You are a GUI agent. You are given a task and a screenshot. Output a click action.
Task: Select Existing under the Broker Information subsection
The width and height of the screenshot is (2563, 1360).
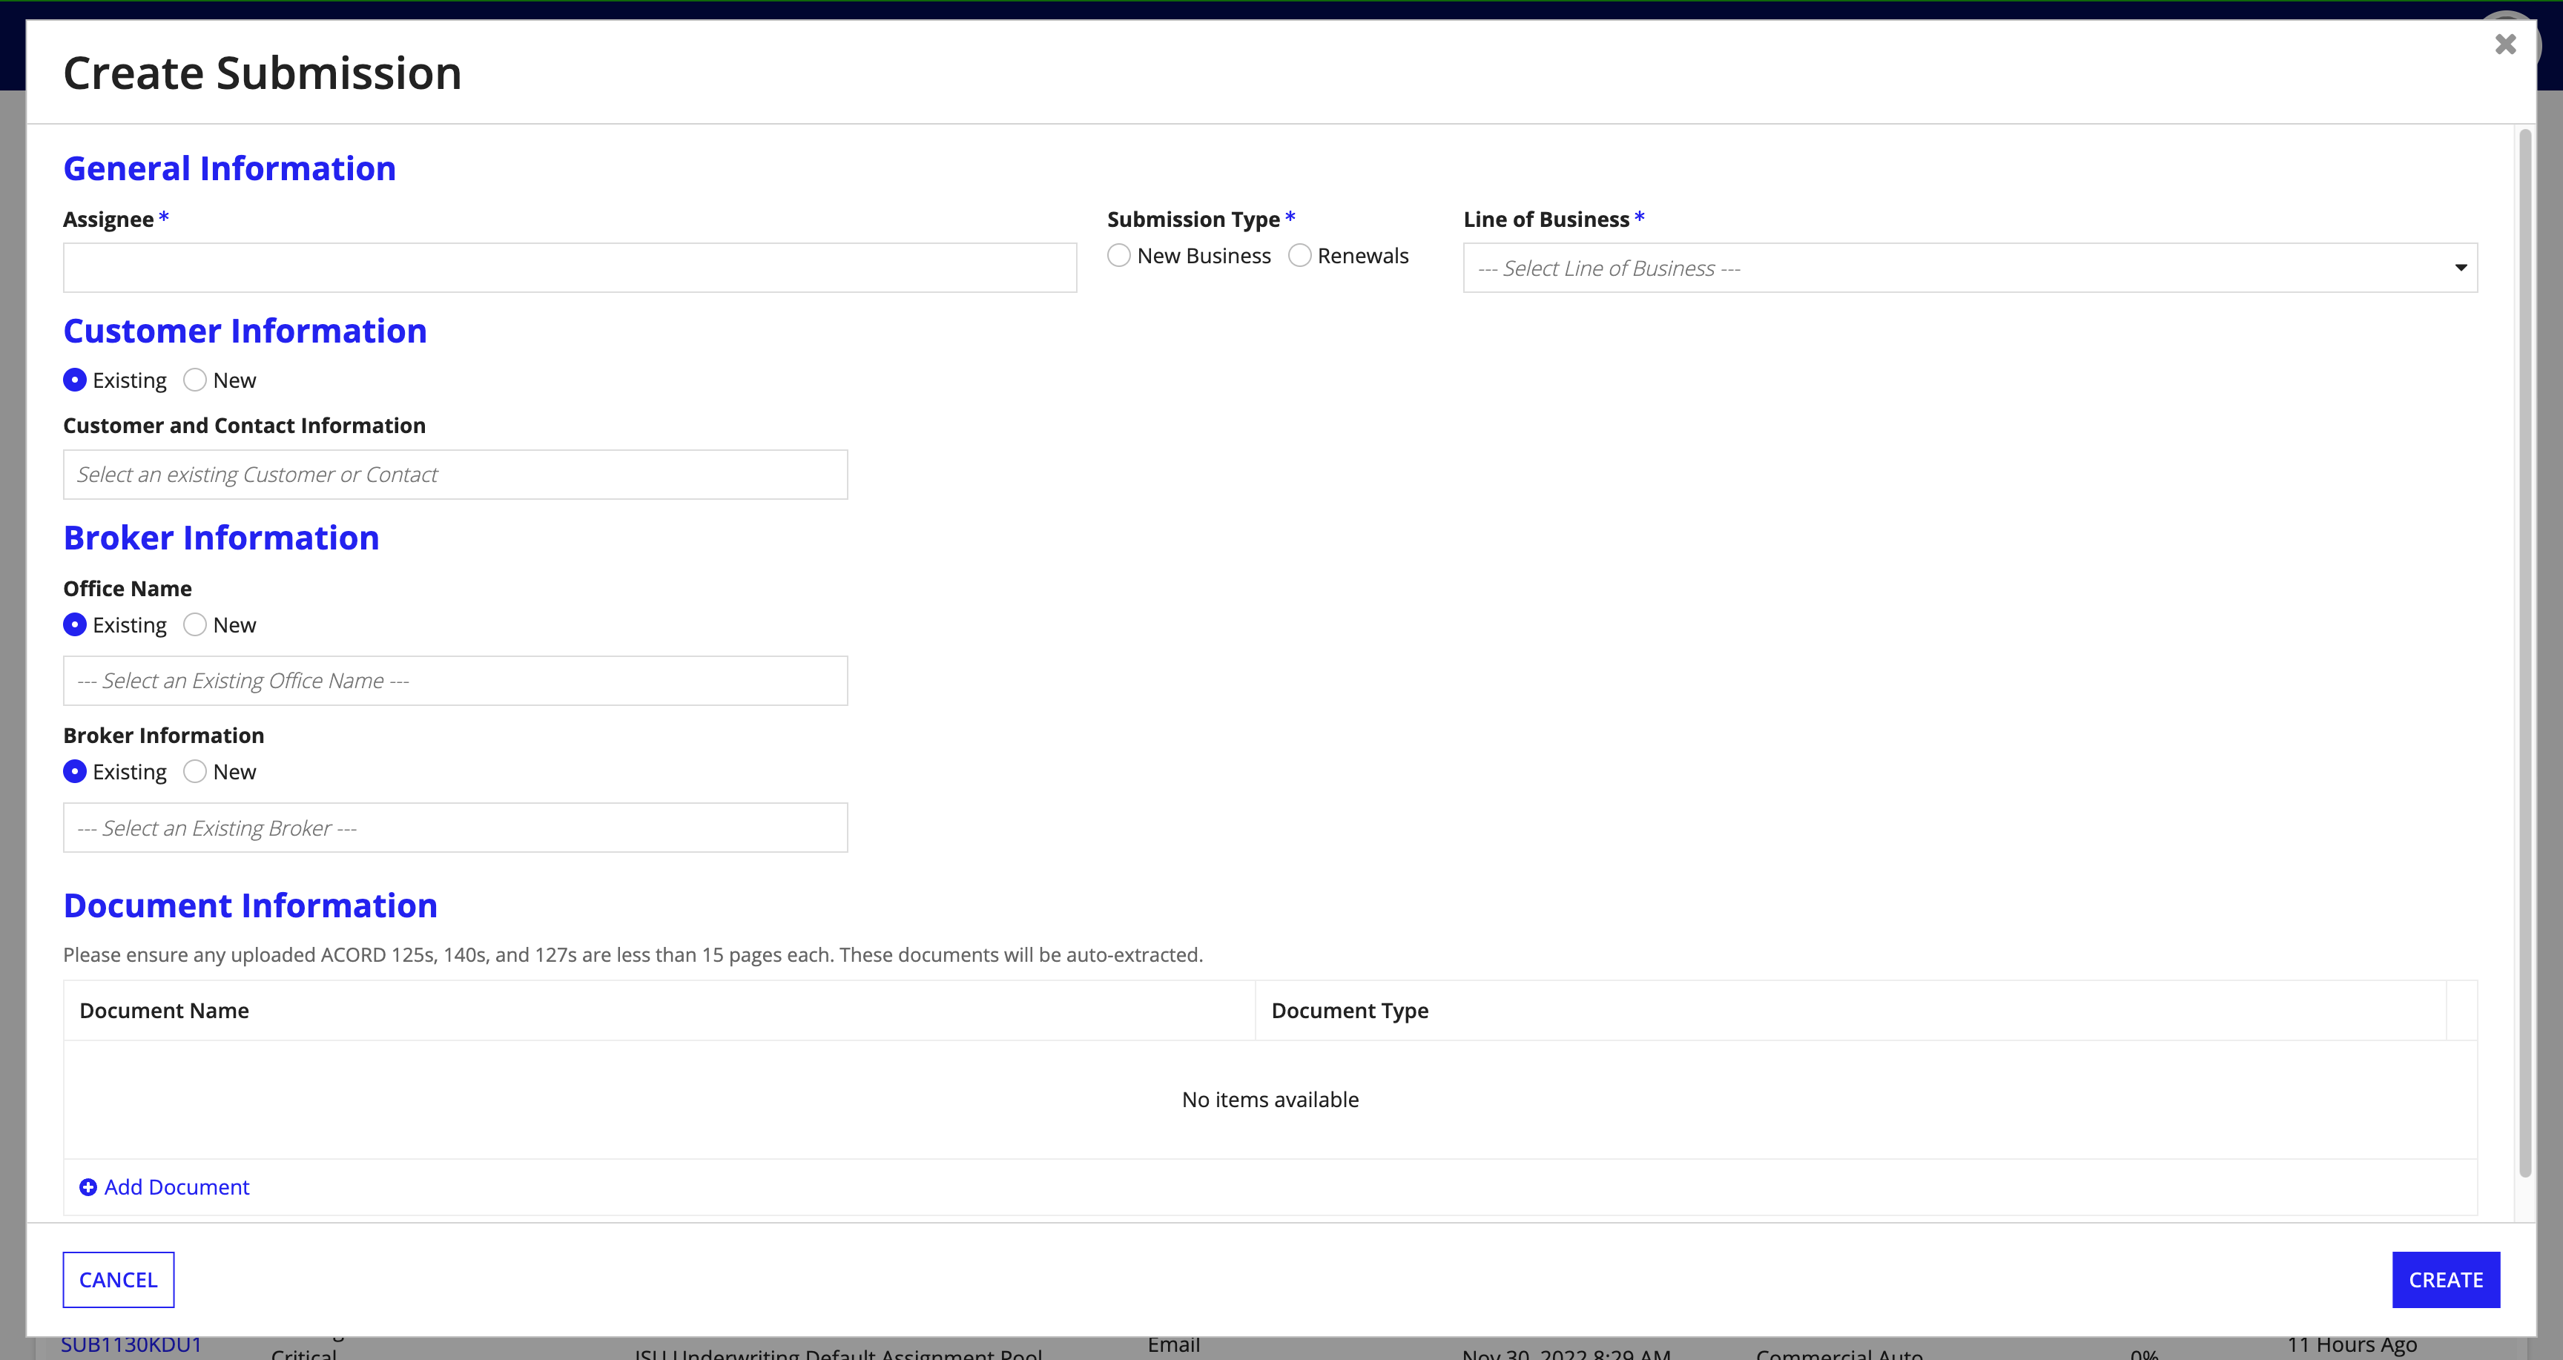coord(75,772)
